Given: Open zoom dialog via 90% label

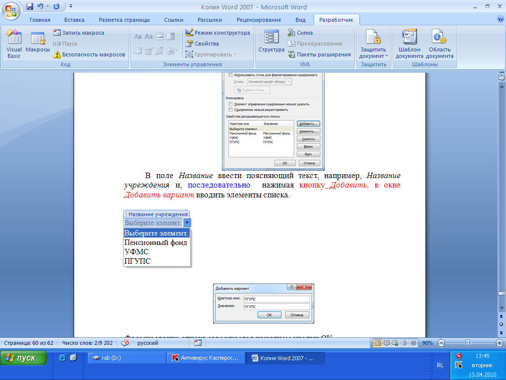Looking at the screenshot, I should [x=427, y=343].
